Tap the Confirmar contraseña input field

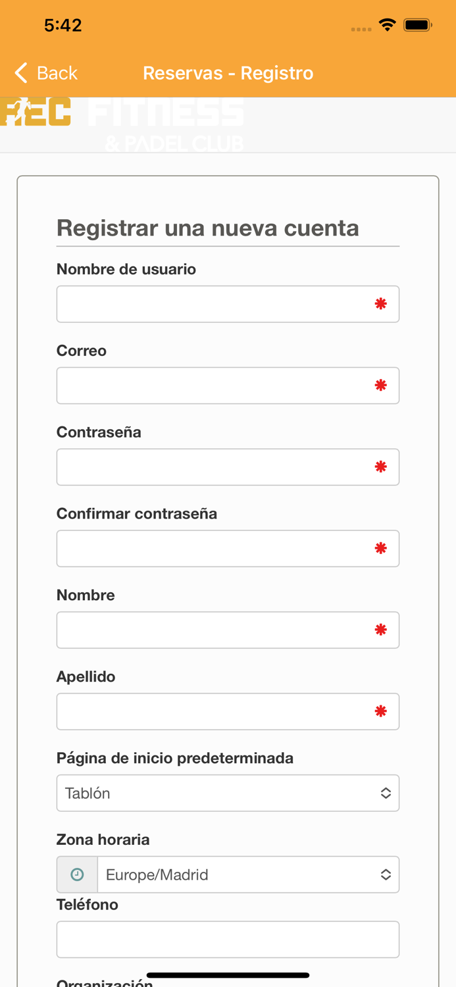[x=228, y=548]
